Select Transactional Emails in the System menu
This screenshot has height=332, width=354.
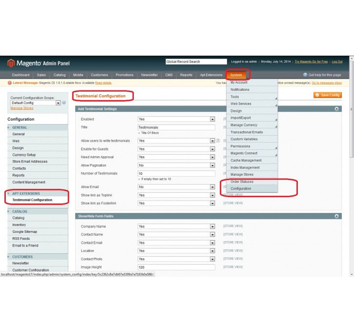tap(252, 132)
